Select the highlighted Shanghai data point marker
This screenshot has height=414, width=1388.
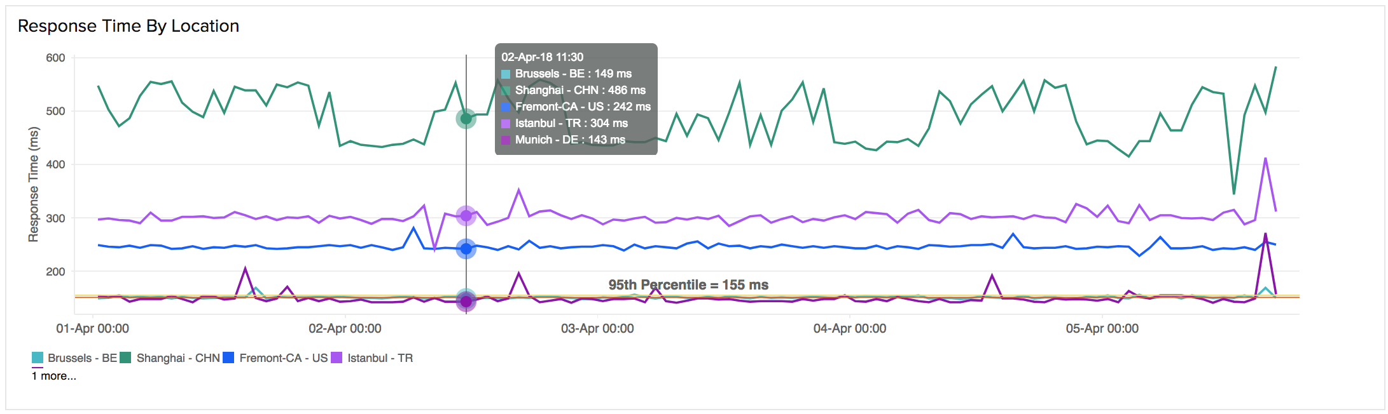[466, 119]
